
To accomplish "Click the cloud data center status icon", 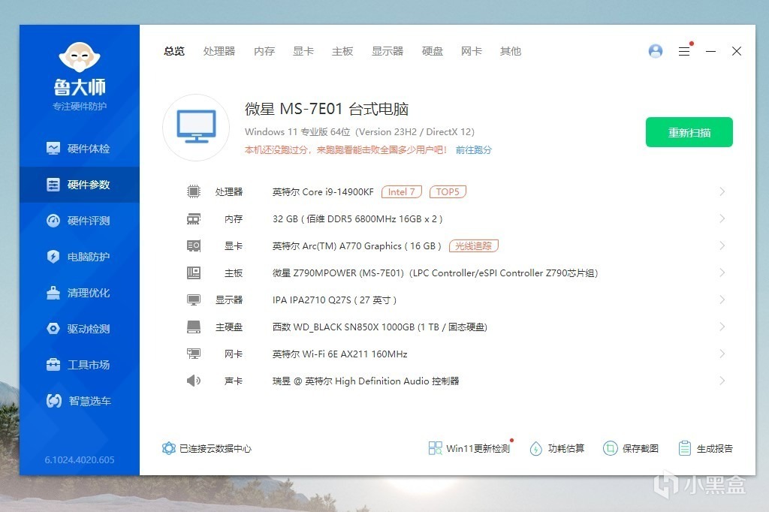I will coord(169,448).
